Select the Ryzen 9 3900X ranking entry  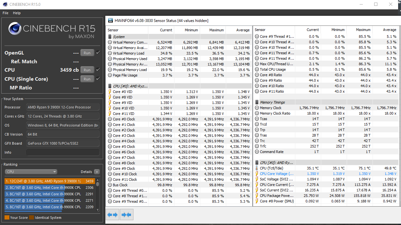[x=49, y=181]
